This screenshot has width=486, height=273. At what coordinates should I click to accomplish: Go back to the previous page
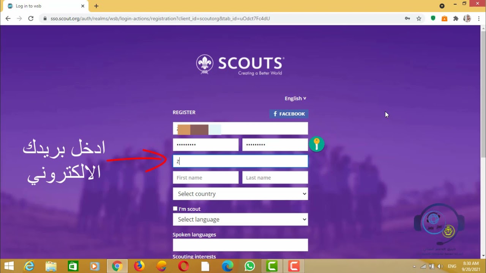[8, 18]
